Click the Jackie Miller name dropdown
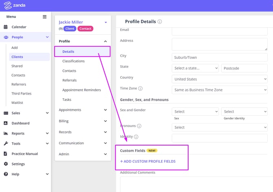273x192 pixels. point(106,22)
